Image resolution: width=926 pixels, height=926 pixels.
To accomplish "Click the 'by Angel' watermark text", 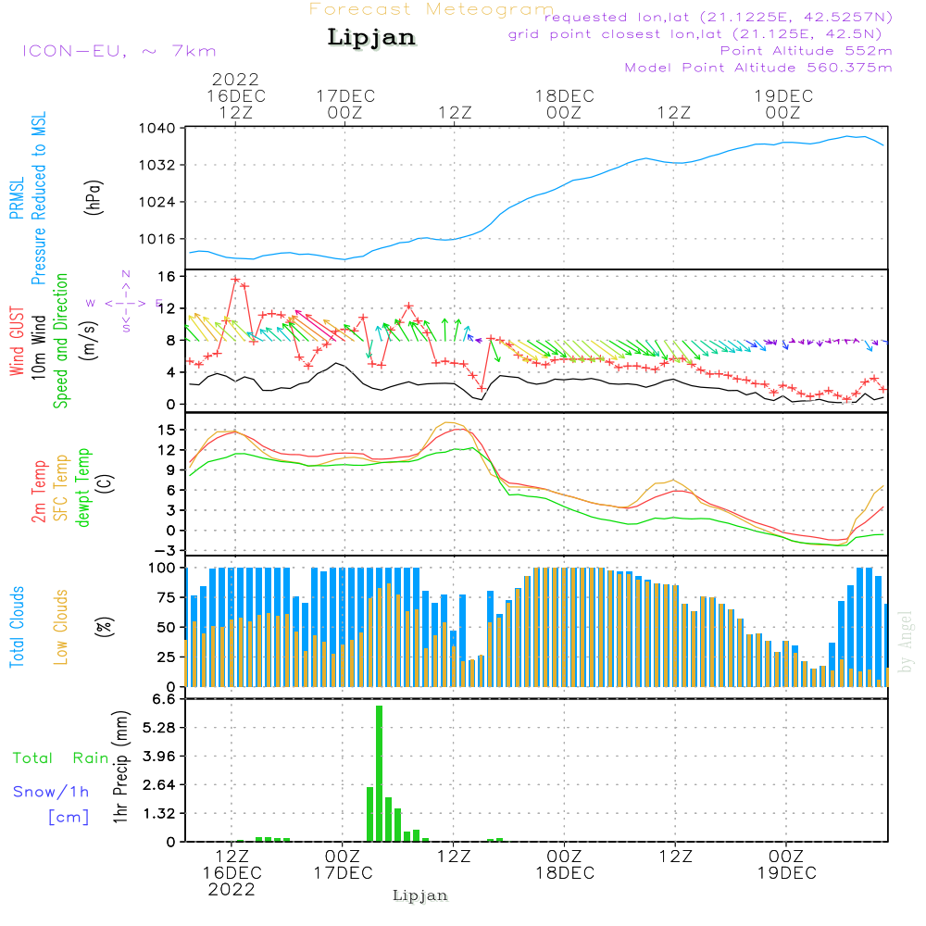I will click(906, 642).
